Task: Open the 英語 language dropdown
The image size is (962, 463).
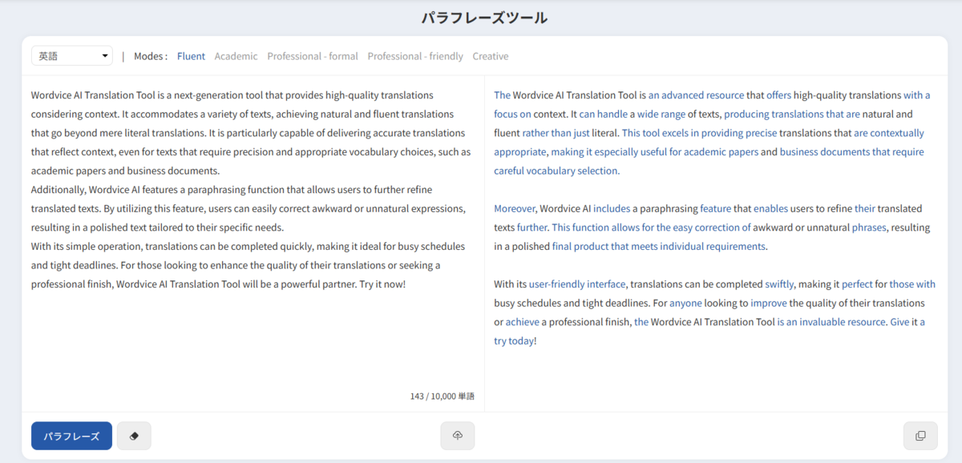Action: click(x=72, y=56)
